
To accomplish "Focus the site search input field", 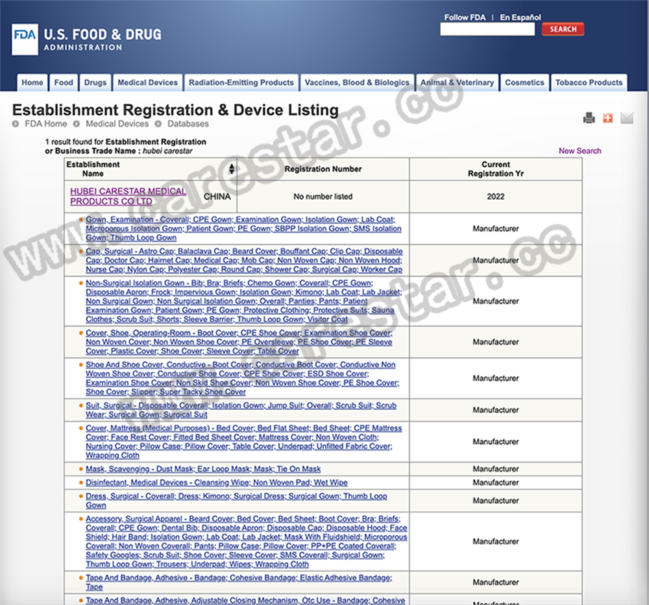I will coord(487,29).
